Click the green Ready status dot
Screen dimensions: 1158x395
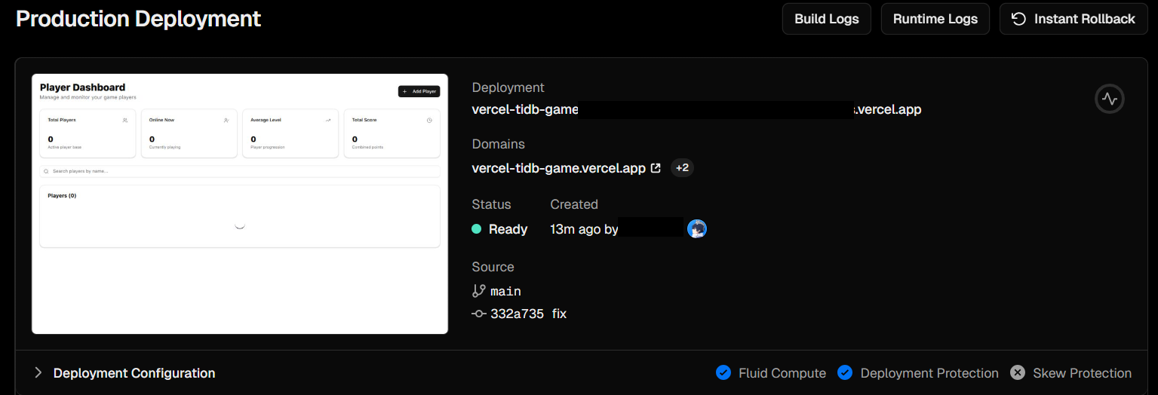[x=476, y=229]
